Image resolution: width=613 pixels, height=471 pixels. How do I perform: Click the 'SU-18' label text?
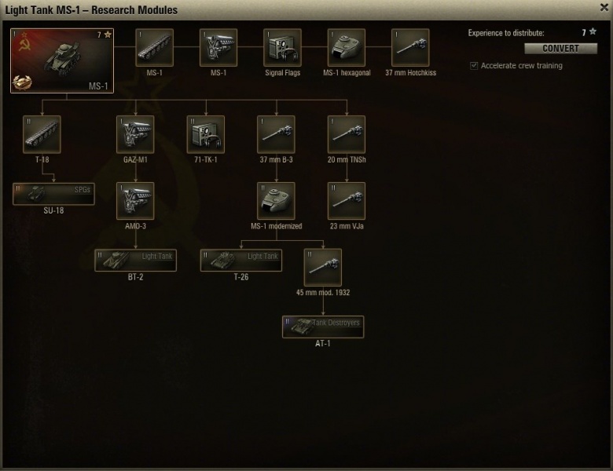click(53, 210)
